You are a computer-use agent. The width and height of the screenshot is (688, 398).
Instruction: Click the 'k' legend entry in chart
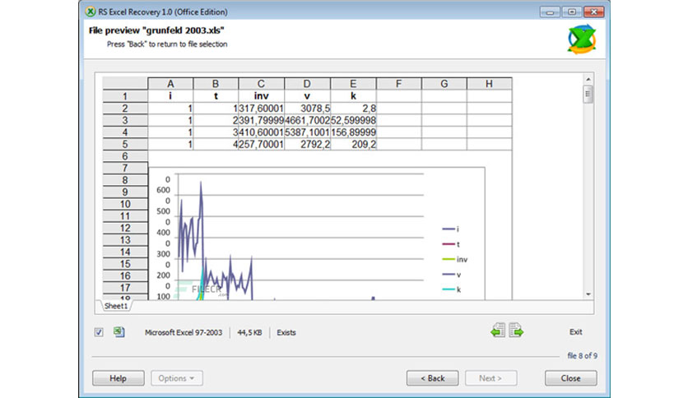tap(452, 289)
